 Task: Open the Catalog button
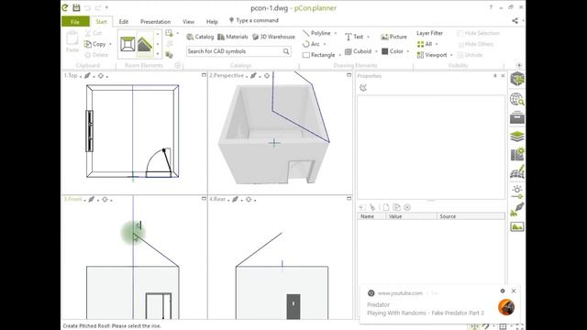click(x=200, y=37)
